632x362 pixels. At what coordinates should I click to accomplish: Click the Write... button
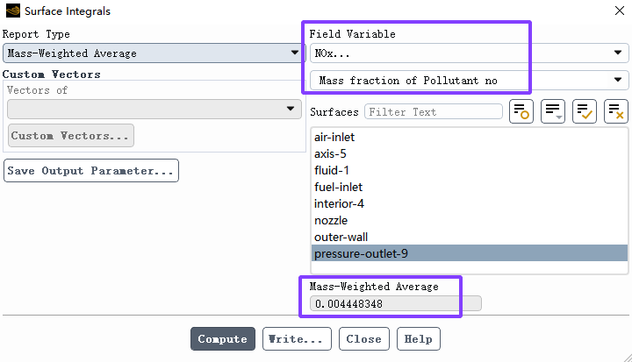pyautogui.click(x=297, y=339)
